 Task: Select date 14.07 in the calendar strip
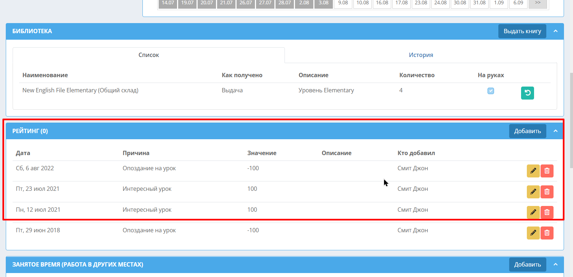168,3
